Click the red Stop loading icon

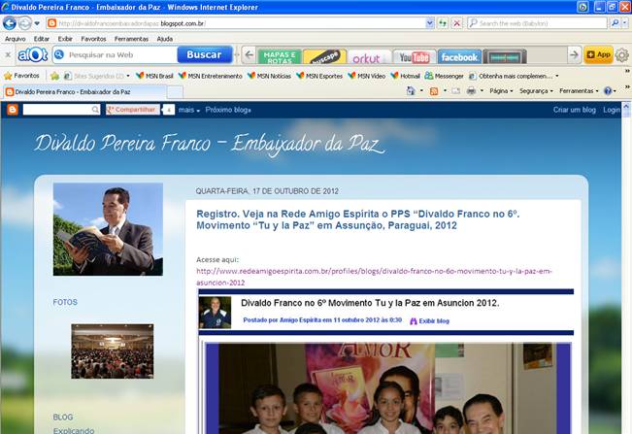[x=456, y=23]
